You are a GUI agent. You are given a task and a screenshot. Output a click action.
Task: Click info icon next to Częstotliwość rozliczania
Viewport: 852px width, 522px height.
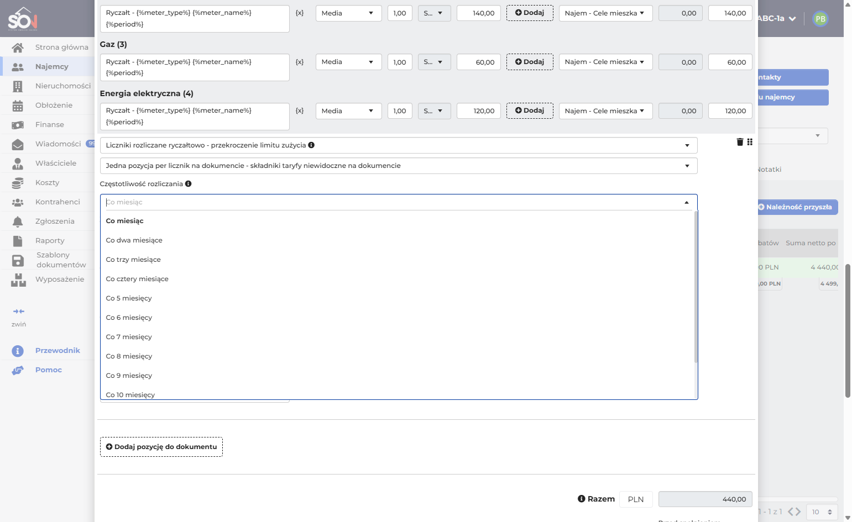click(x=189, y=184)
